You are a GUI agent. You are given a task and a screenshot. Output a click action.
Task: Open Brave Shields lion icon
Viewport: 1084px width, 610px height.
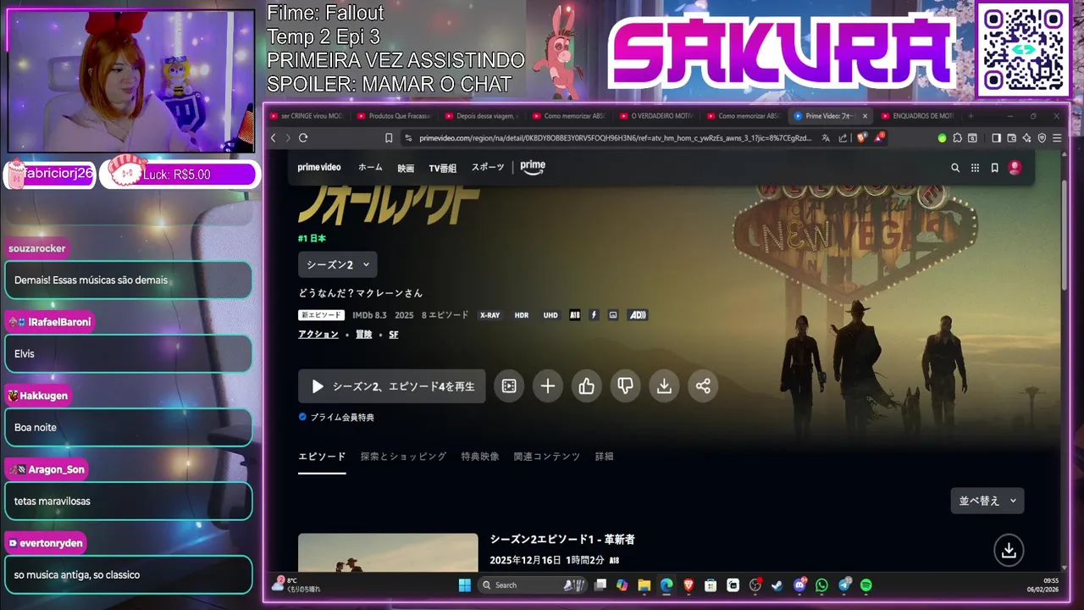coord(861,138)
